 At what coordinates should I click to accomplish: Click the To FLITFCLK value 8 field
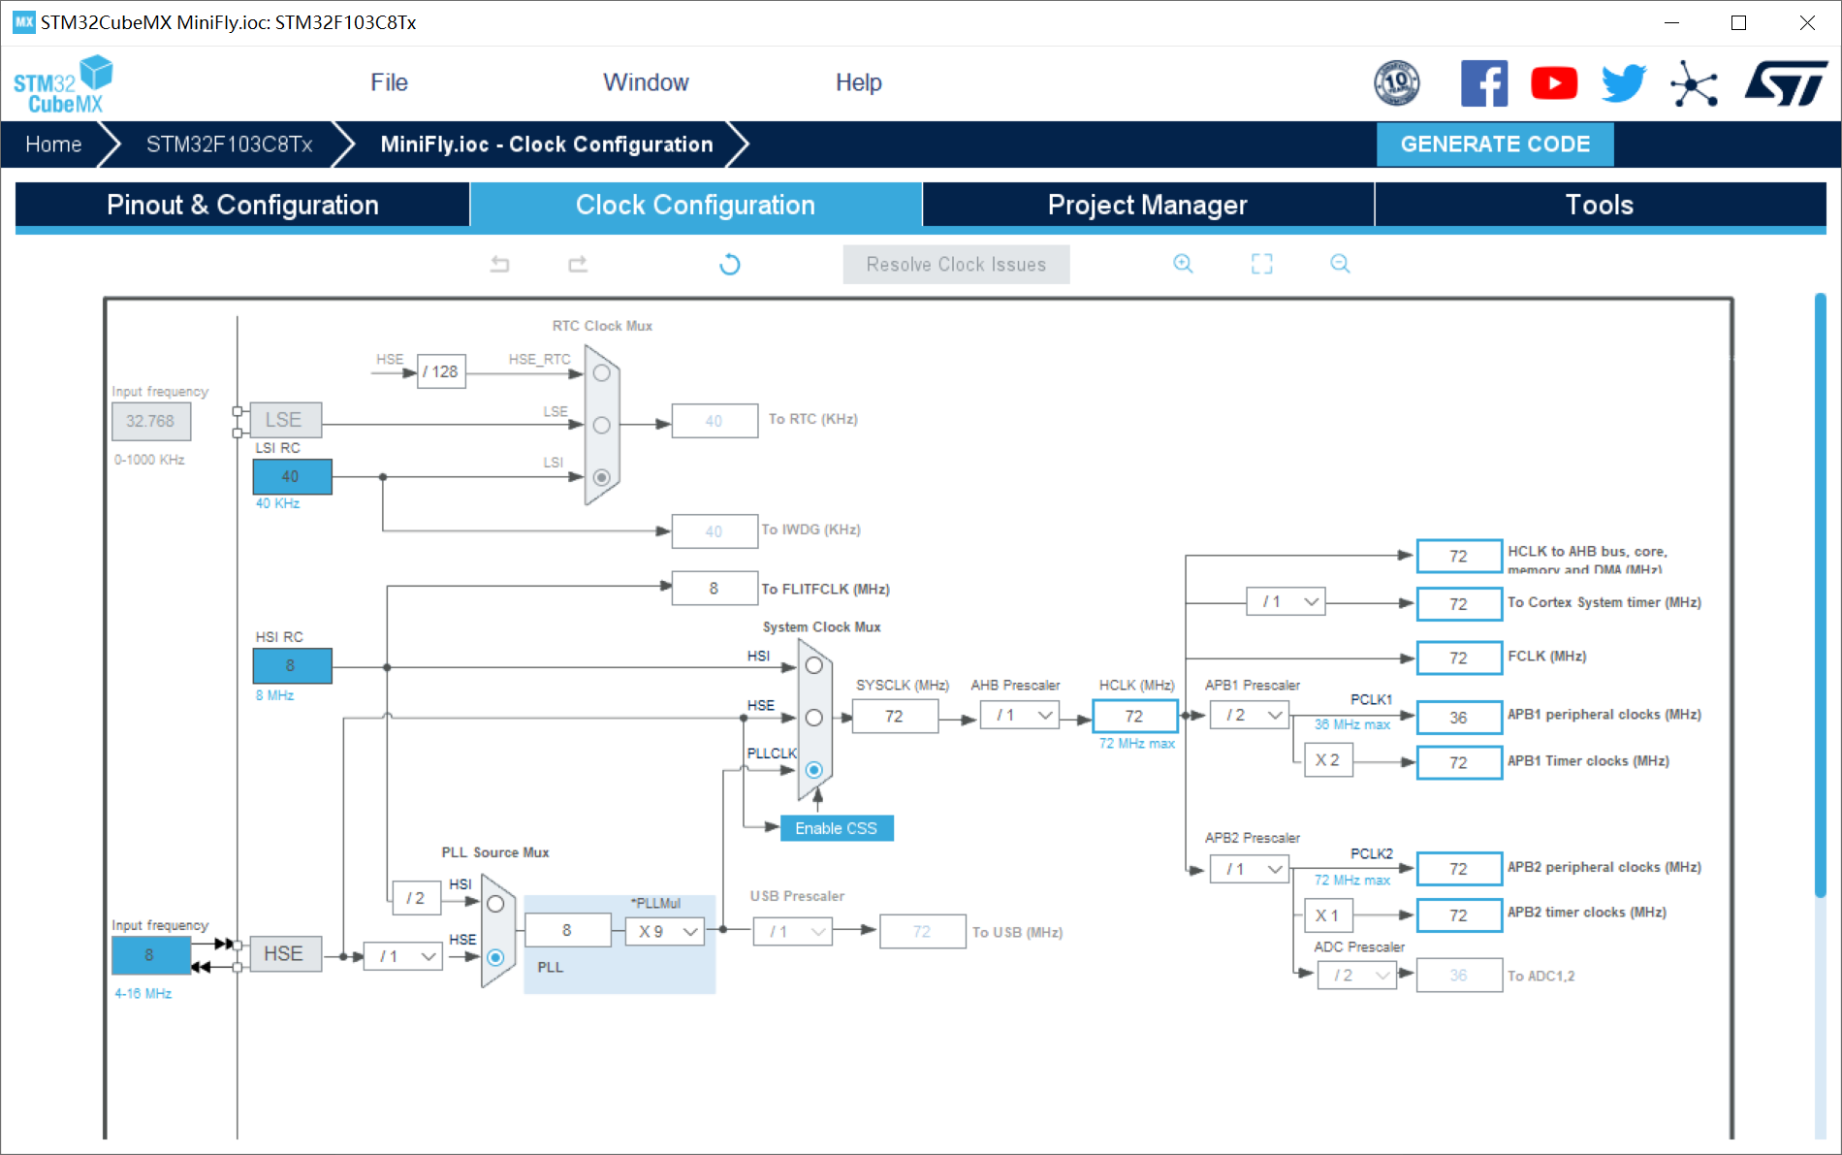(x=715, y=588)
